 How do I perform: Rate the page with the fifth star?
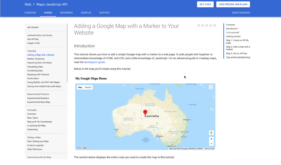(x=215, y=25)
